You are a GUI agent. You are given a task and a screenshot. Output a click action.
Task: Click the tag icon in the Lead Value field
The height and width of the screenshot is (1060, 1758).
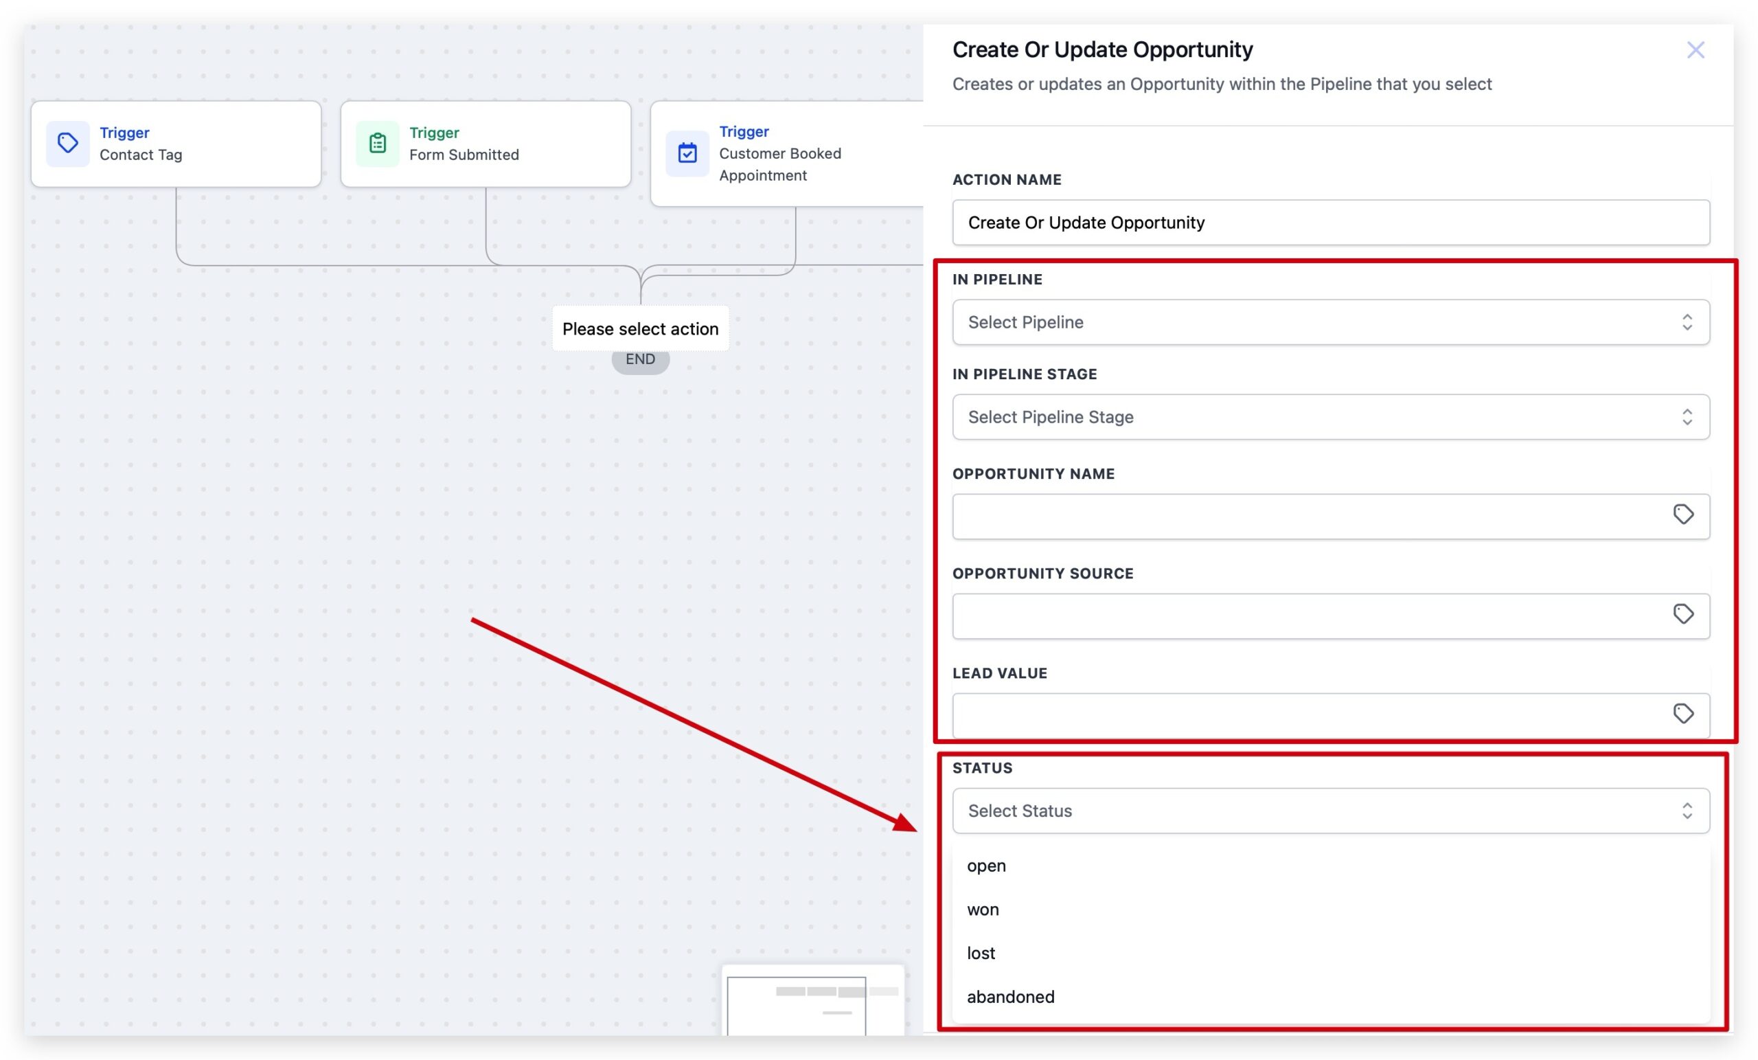coord(1683,713)
